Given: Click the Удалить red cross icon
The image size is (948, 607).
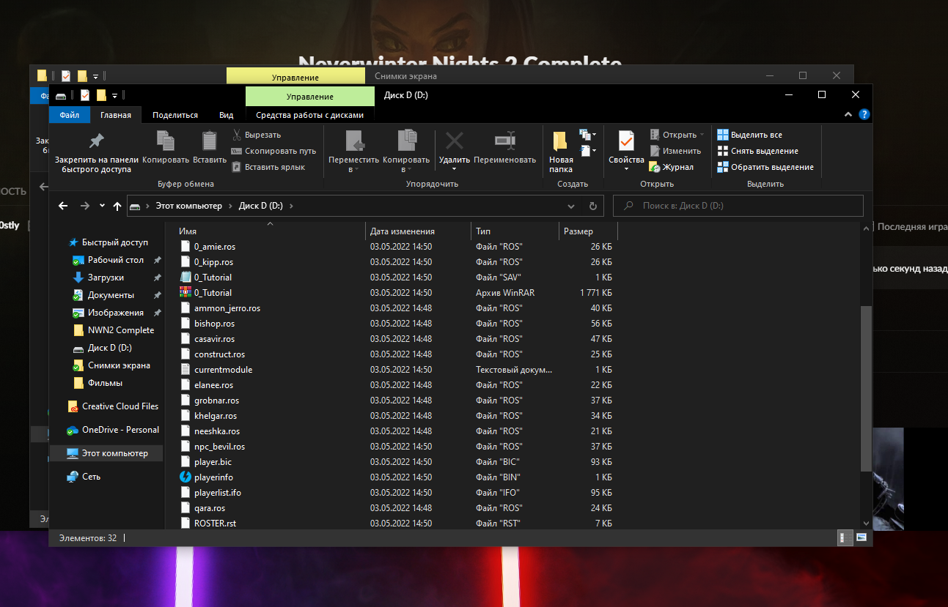Looking at the screenshot, I should 455,141.
